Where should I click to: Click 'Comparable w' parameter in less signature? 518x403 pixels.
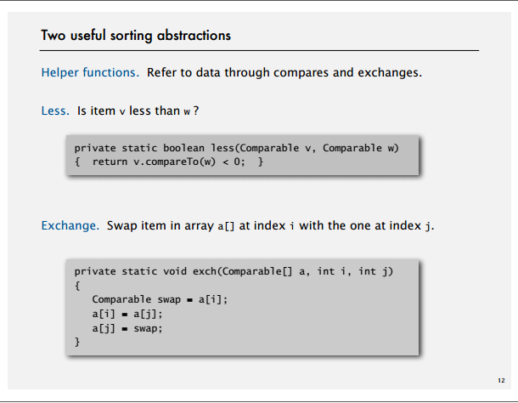tap(358, 148)
